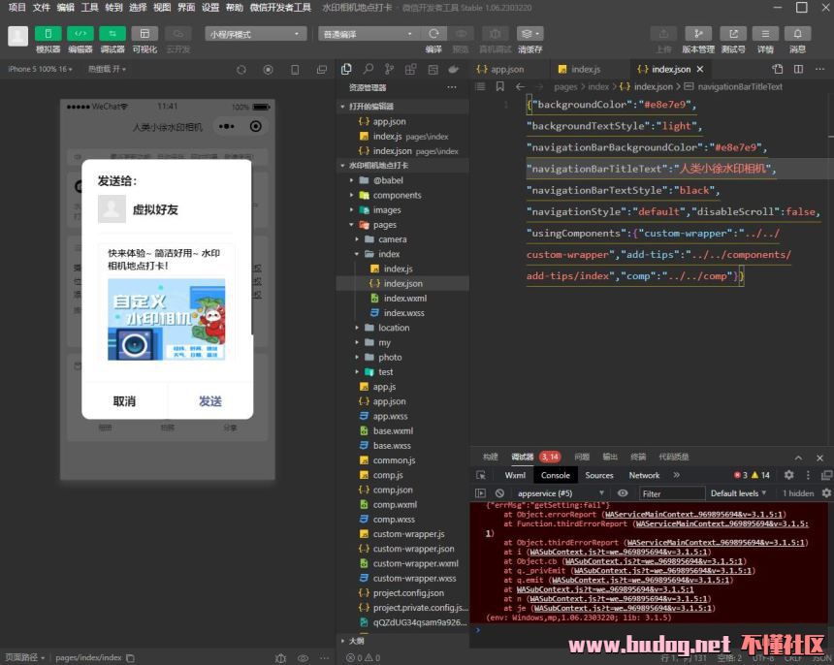Click the 清缓存 clear cache icon
Viewport: 834px width, 665px height.
tap(529, 34)
